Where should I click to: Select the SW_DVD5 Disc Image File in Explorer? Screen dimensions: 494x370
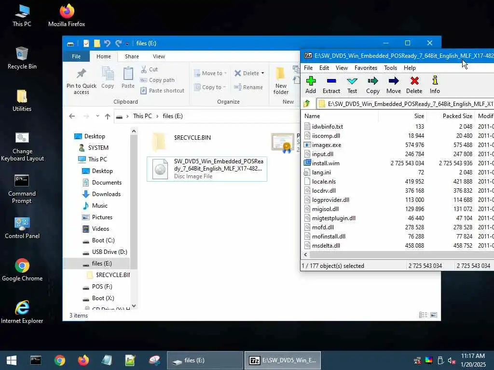pyautogui.click(x=207, y=169)
